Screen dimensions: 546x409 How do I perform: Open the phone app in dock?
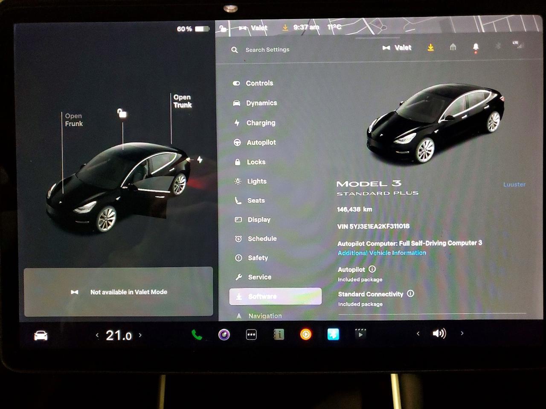197,335
